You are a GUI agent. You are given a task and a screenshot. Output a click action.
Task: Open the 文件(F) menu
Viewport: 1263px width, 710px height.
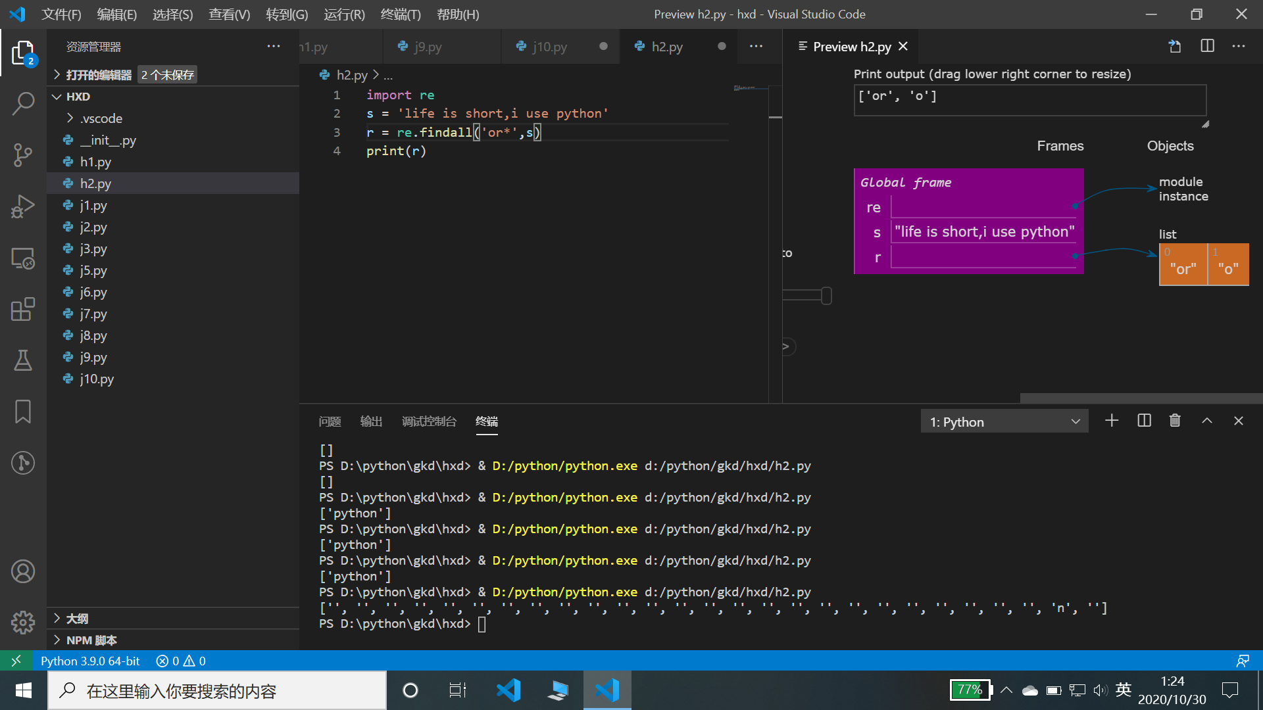(62, 14)
